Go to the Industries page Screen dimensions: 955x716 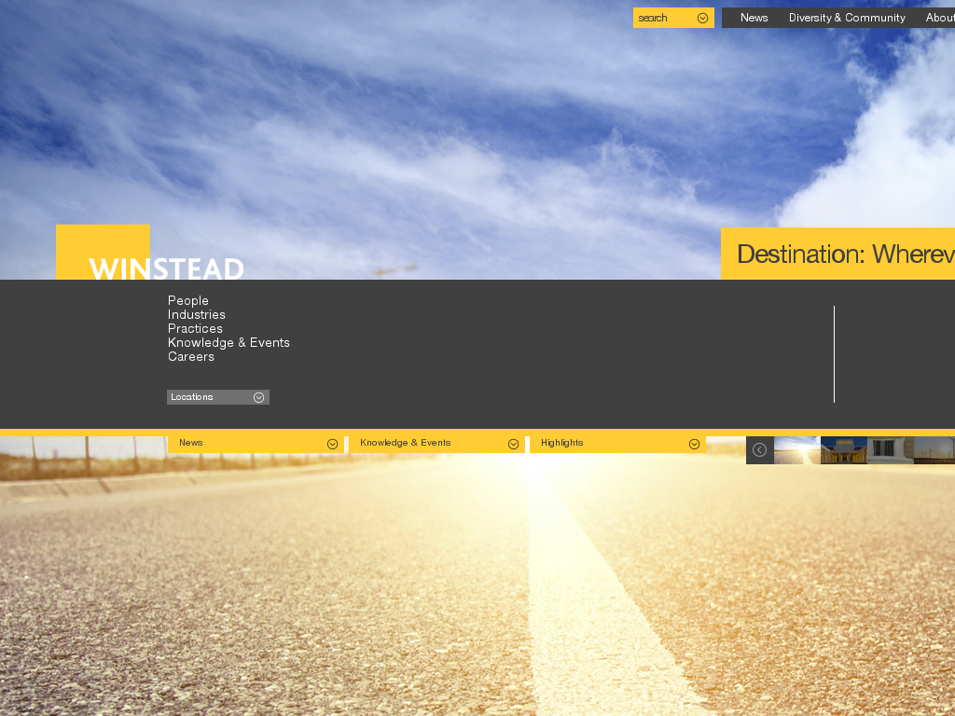pos(197,315)
